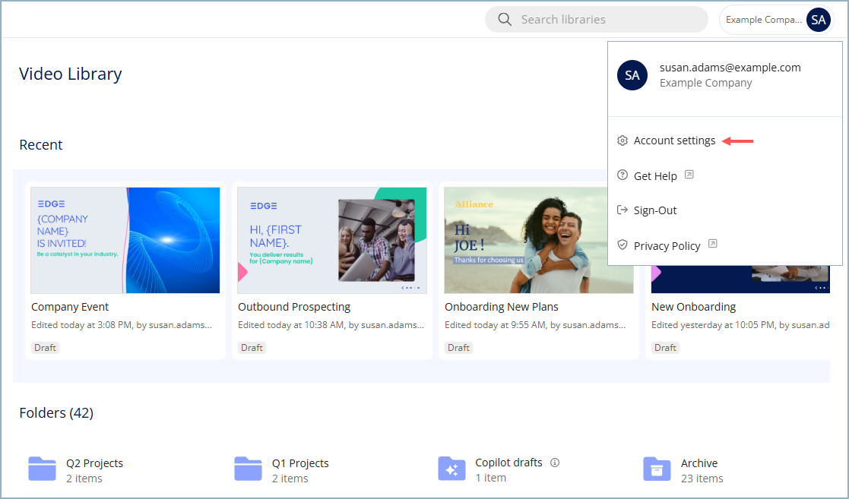Image resolution: width=849 pixels, height=499 pixels.
Task: Open the Outbound Prospecting video thumbnail
Action: pyautogui.click(x=331, y=240)
